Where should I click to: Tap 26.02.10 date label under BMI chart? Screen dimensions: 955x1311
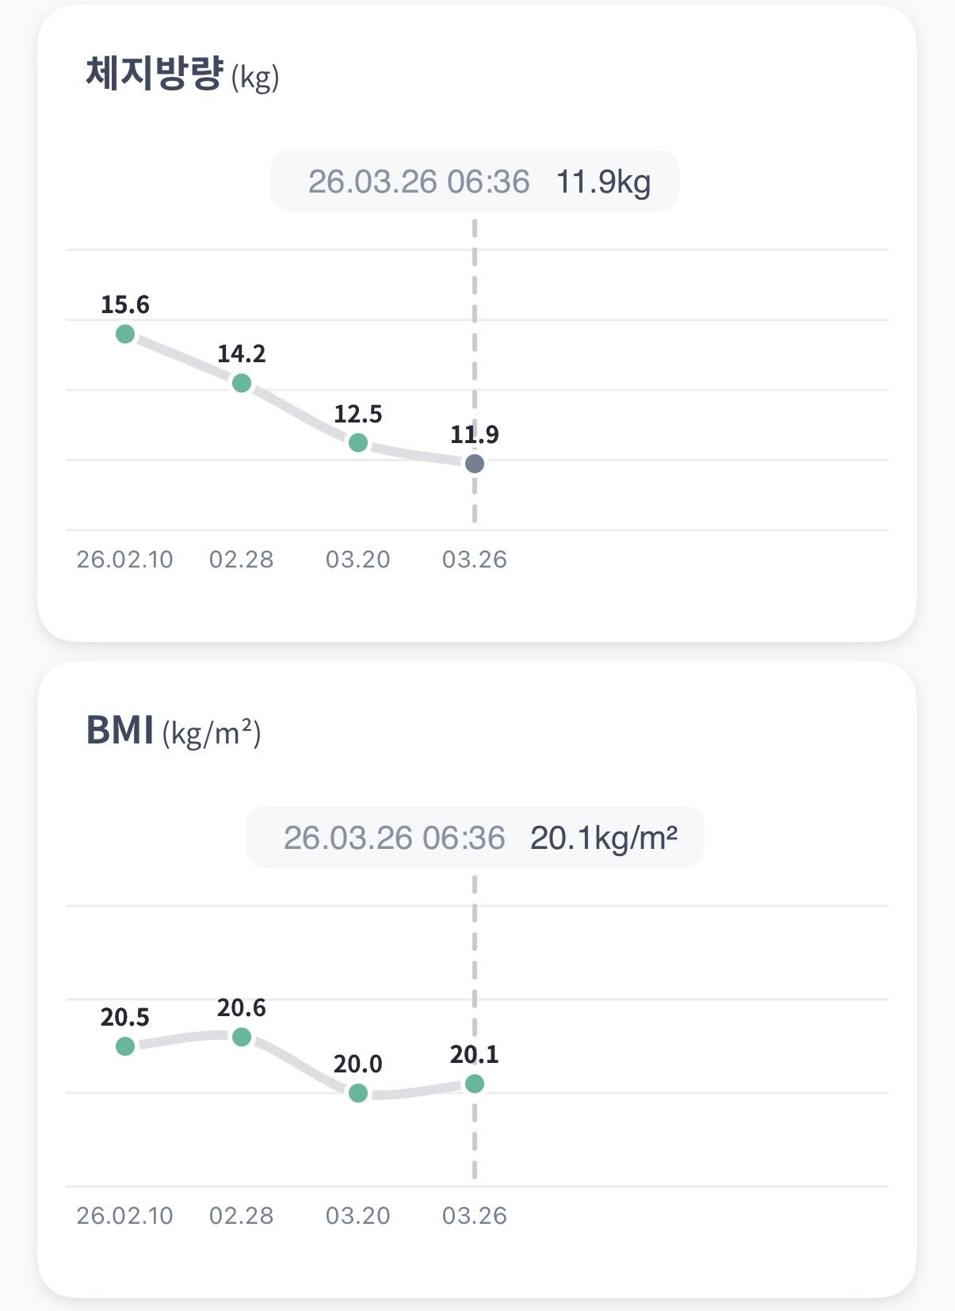(x=124, y=1216)
